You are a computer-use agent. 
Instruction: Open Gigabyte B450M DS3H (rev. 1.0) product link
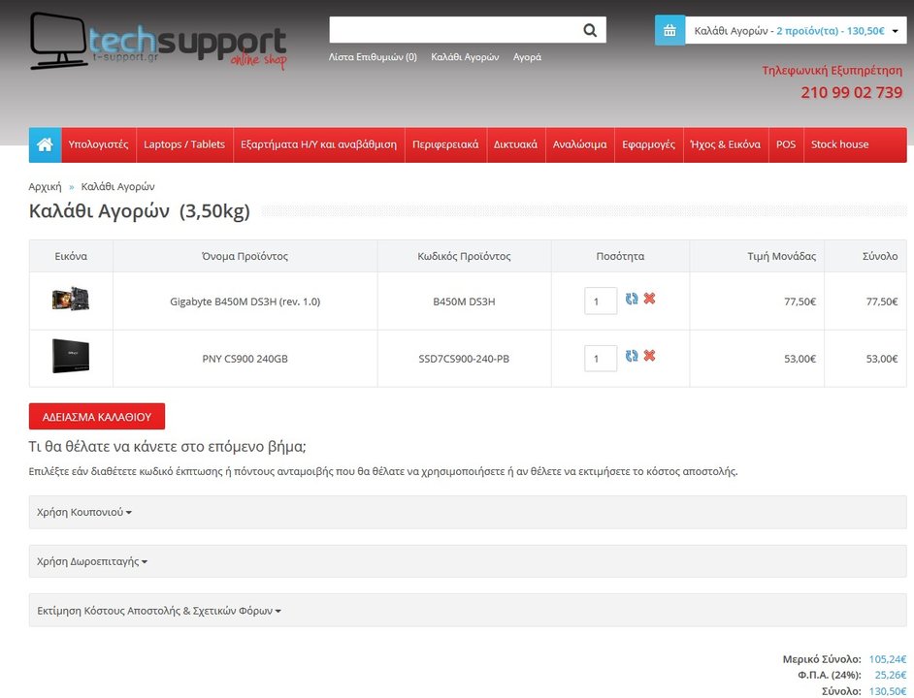(x=245, y=301)
